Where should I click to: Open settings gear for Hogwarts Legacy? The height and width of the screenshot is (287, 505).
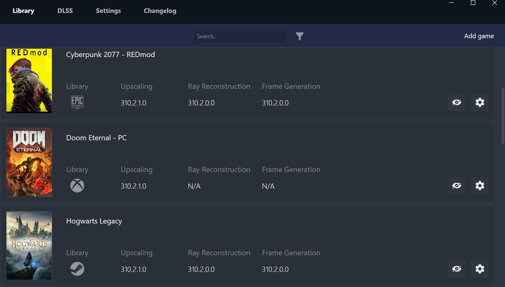[x=480, y=269]
